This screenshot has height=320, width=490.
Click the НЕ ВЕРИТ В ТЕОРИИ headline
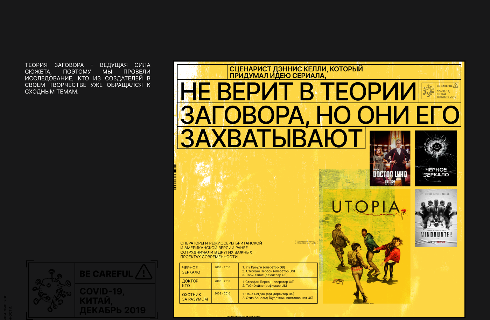(x=297, y=92)
